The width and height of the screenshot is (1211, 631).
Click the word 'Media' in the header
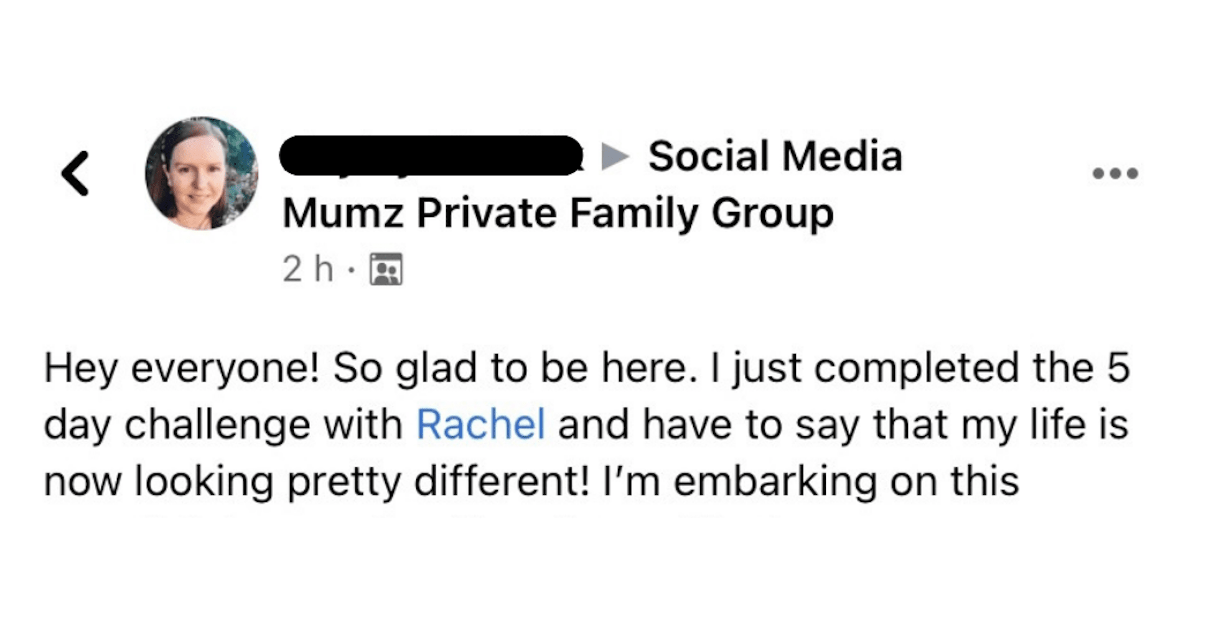843,156
